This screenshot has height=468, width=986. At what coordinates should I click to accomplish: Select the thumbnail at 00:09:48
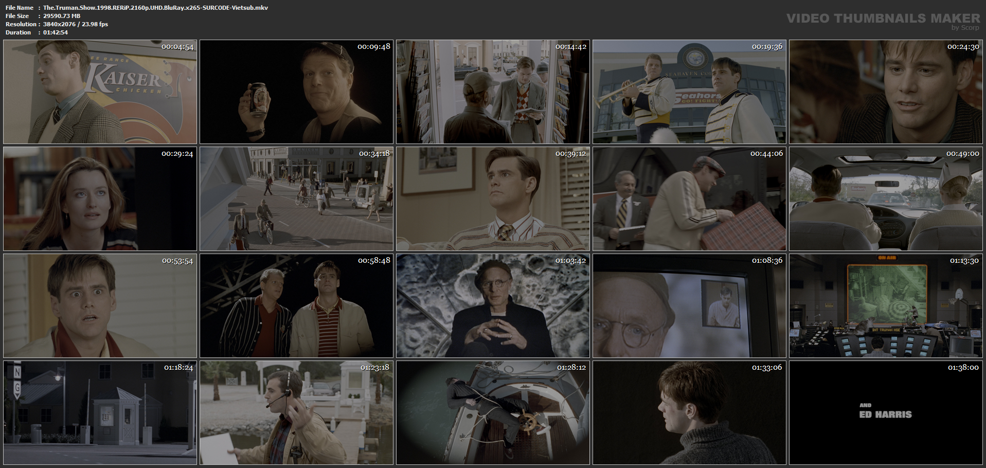pos(296,92)
